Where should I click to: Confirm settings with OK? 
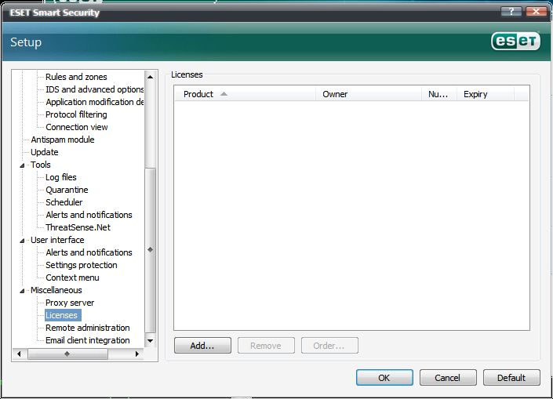(384, 378)
